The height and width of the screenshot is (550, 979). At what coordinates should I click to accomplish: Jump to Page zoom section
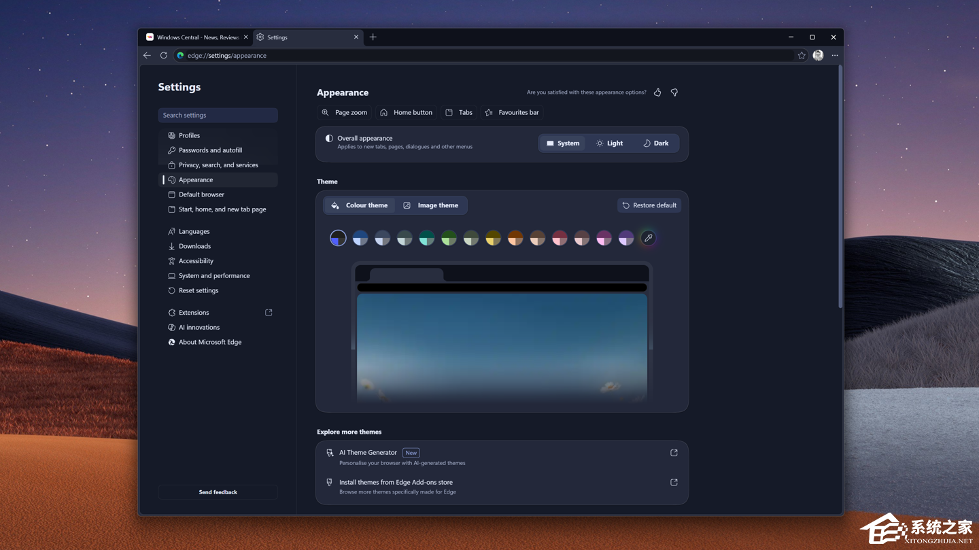(x=345, y=113)
